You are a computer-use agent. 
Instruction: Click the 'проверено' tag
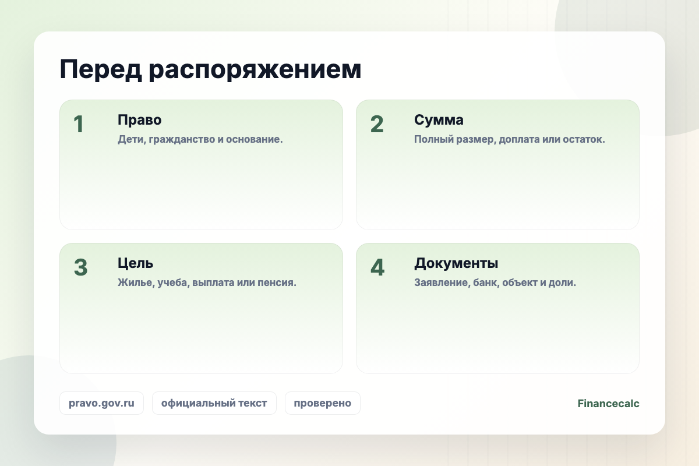tap(323, 403)
